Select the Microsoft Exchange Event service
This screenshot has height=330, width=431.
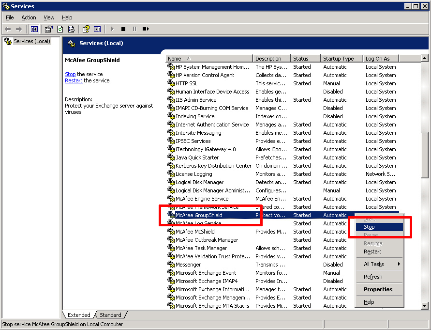pyautogui.click(x=206, y=273)
